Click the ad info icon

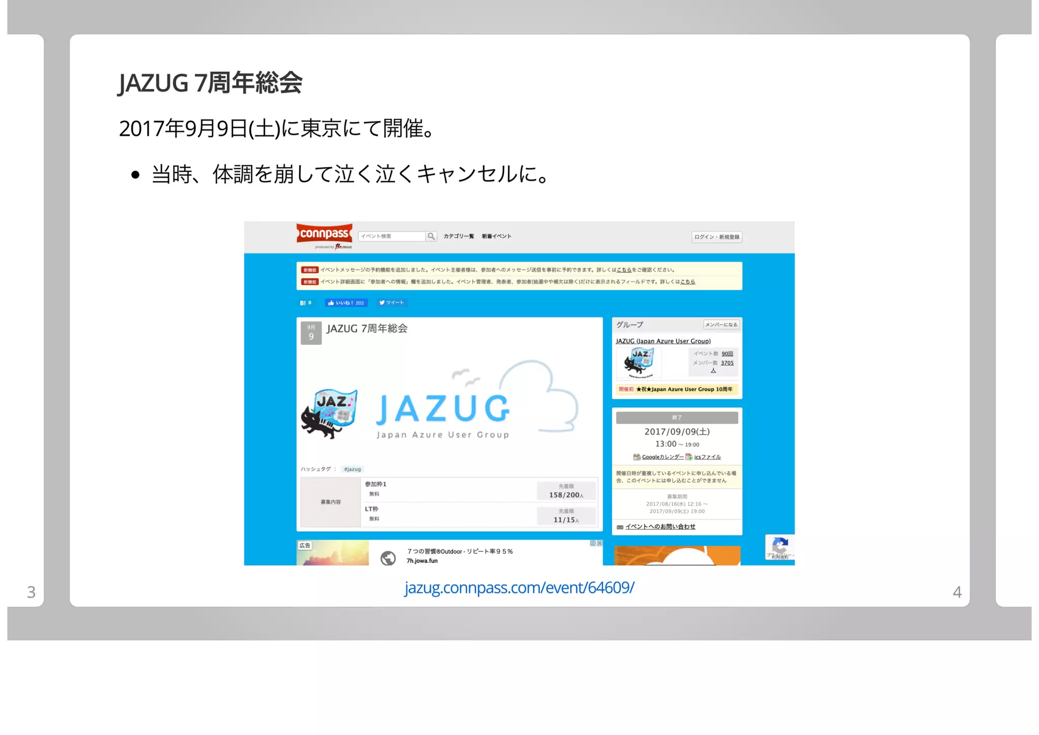coord(593,543)
